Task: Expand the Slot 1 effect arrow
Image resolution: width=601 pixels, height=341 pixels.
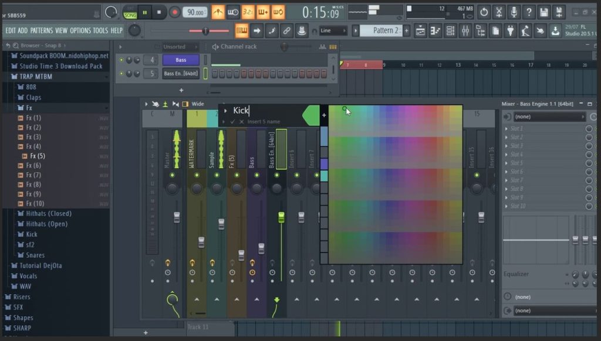Action: [x=507, y=128]
